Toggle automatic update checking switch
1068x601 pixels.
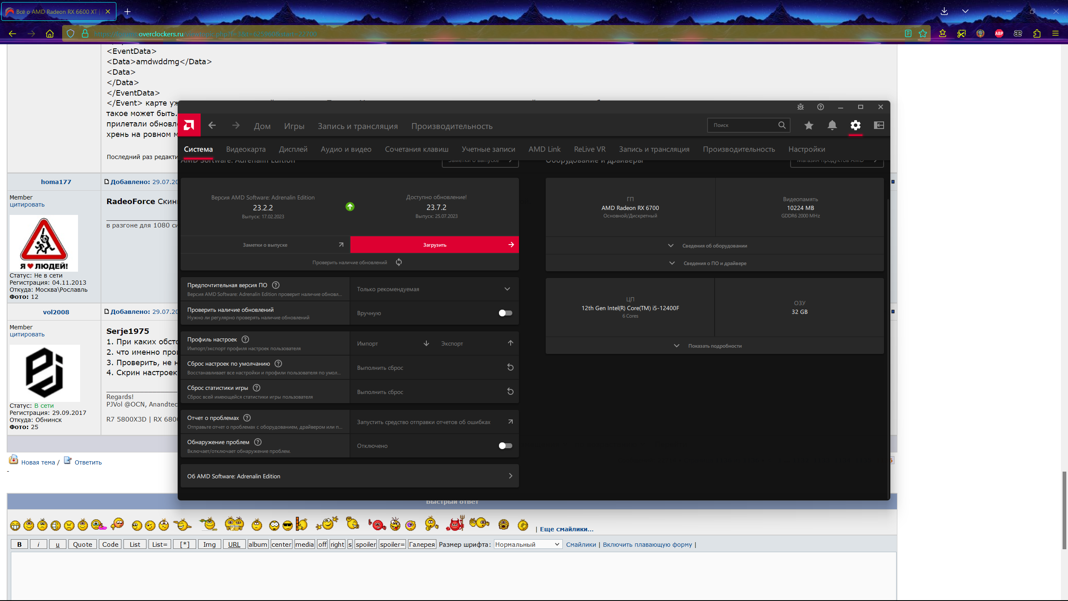(505, 313)
